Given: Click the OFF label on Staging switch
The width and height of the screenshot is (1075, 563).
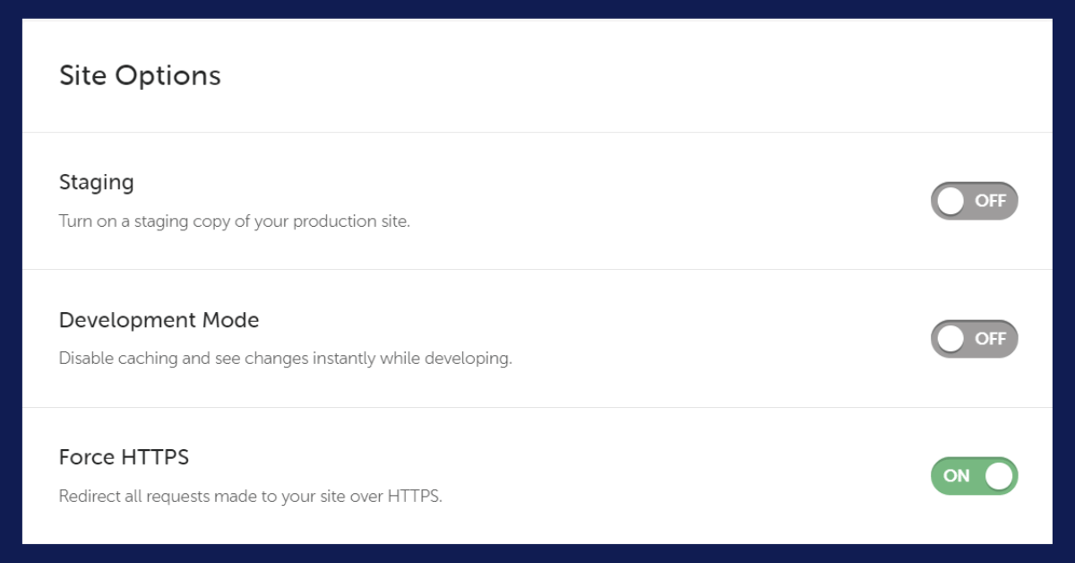Looking at the screenshot, I should pos(991,201).
